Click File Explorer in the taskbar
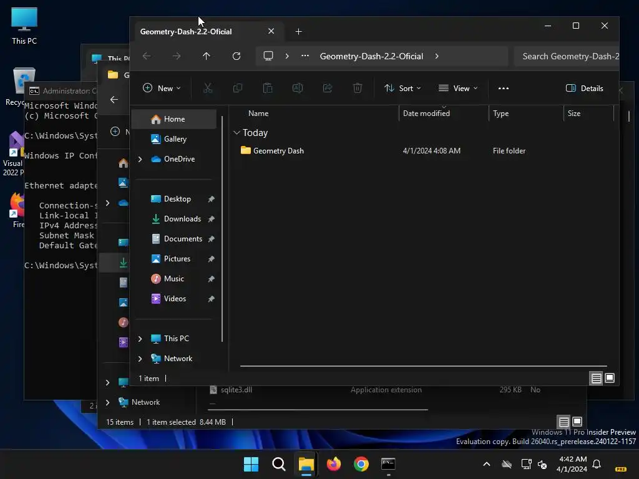The height and width of the screenshot is (479, 639). tap(306, 464)
